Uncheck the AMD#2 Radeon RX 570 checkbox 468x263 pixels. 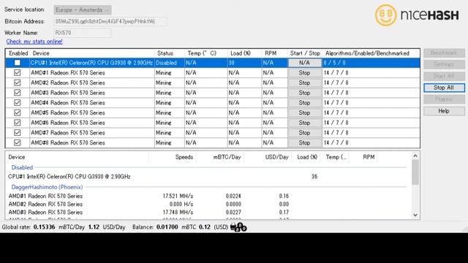[x=18, y=83]
